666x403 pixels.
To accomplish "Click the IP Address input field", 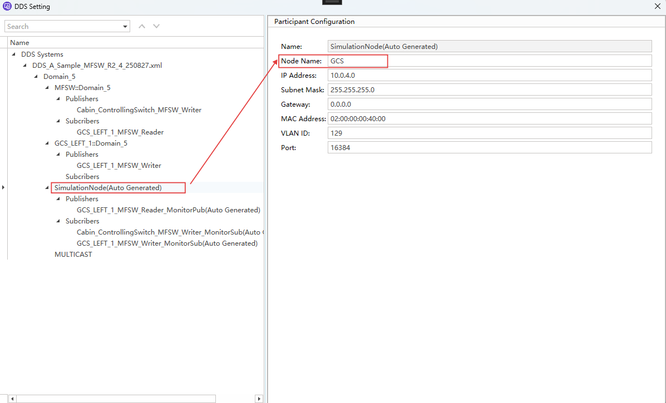I will [489, 75].
